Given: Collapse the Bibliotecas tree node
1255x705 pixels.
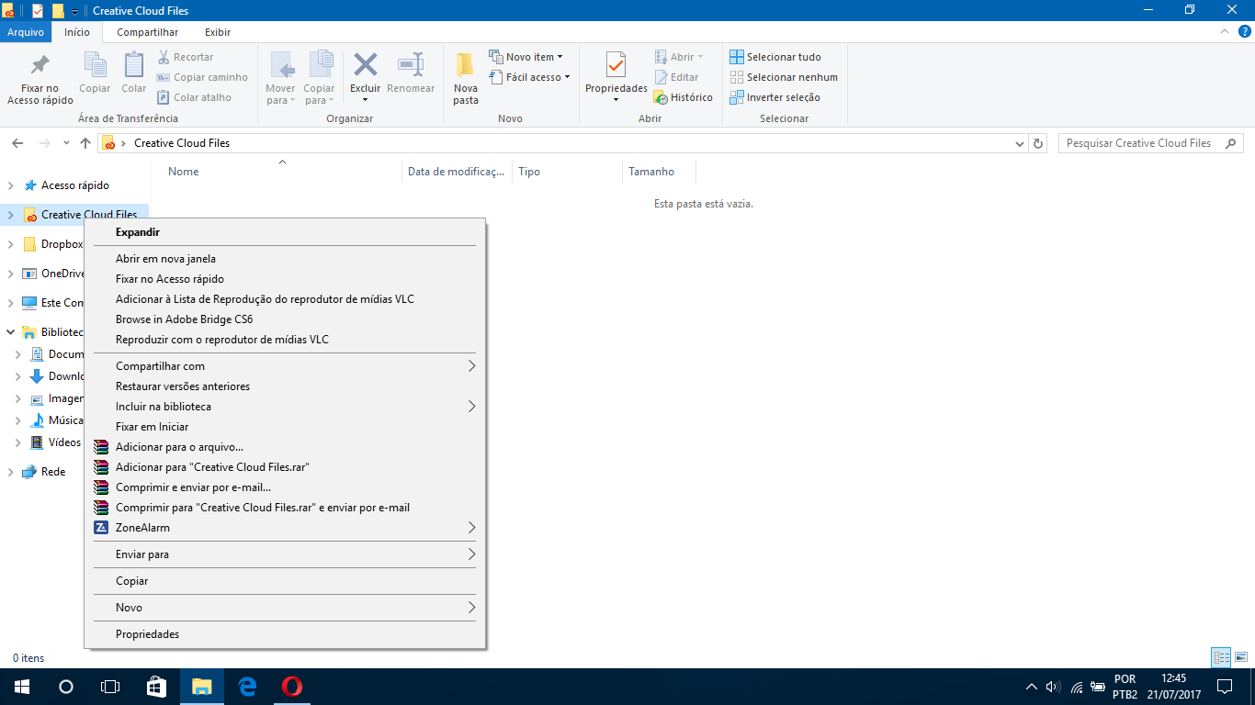Looking at the screenshot, I should point(10,332).
